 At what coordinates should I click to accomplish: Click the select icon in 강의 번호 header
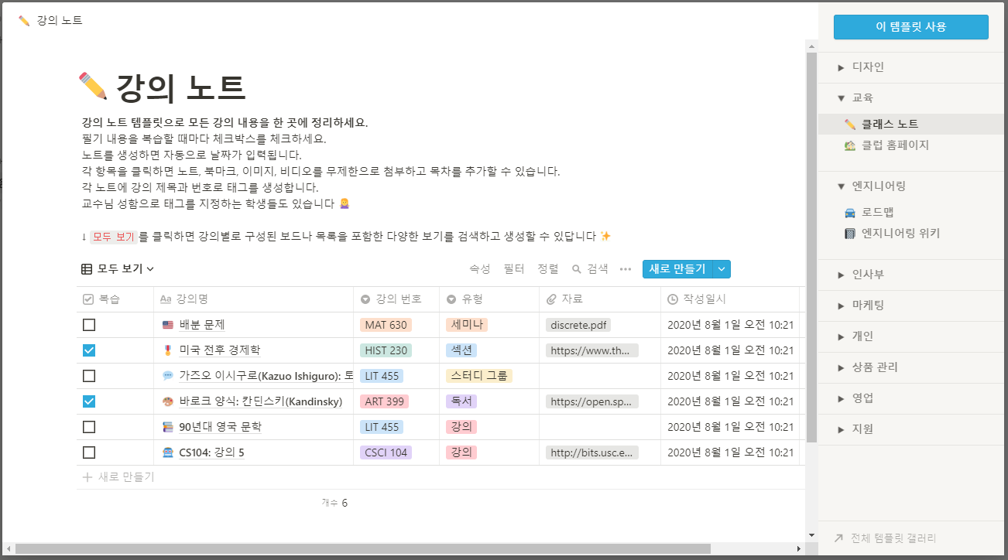(x=365, y=299)
